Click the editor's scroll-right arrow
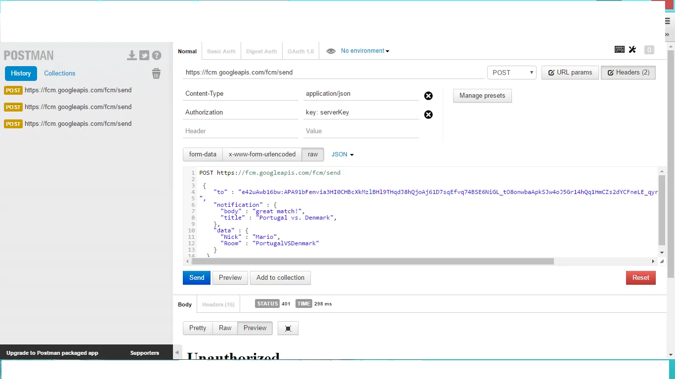Screen dimensions: 675x379 click(653, 261)
